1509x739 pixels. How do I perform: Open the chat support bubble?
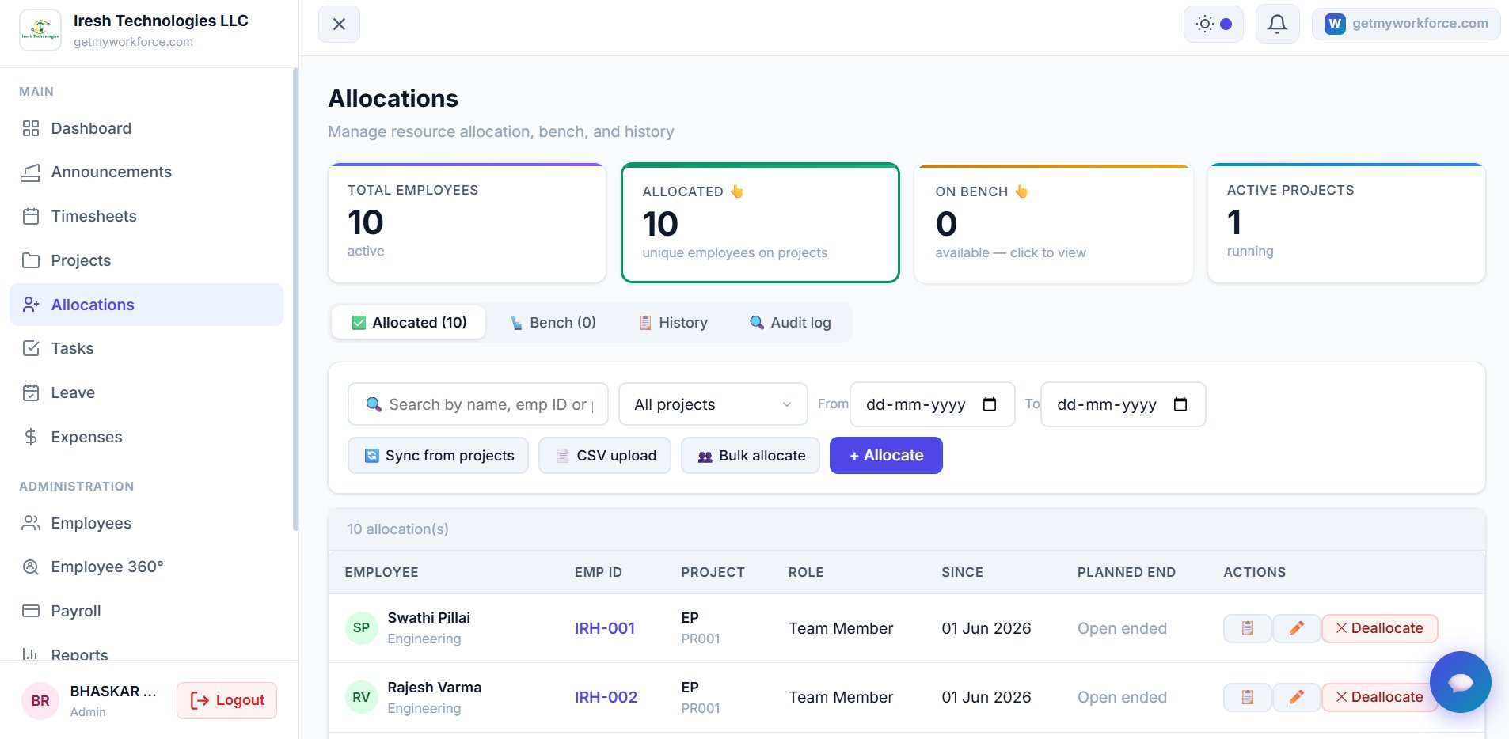coord(1460,682)
